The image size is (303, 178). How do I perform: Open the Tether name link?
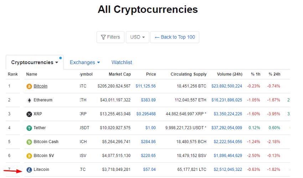click(40, 128)
